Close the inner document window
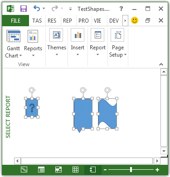 point(161,20)
